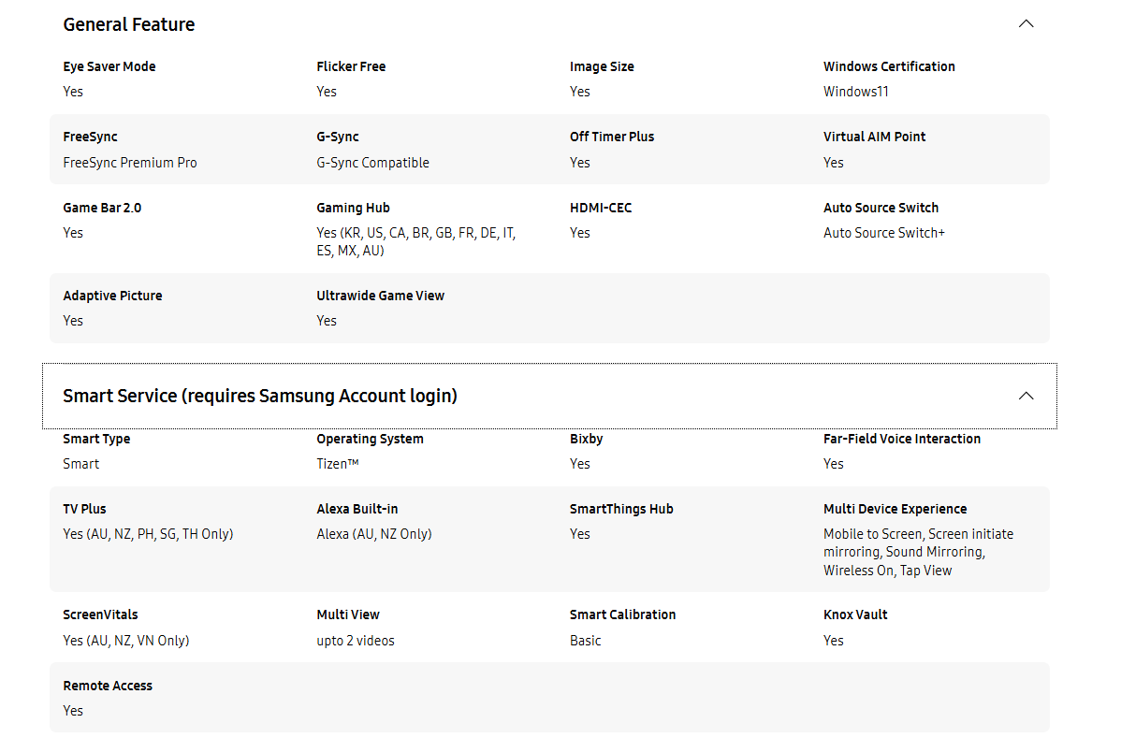
Task: Click the 'Alexa (AU, NZ Only)' value
Action: coord(374,534)
